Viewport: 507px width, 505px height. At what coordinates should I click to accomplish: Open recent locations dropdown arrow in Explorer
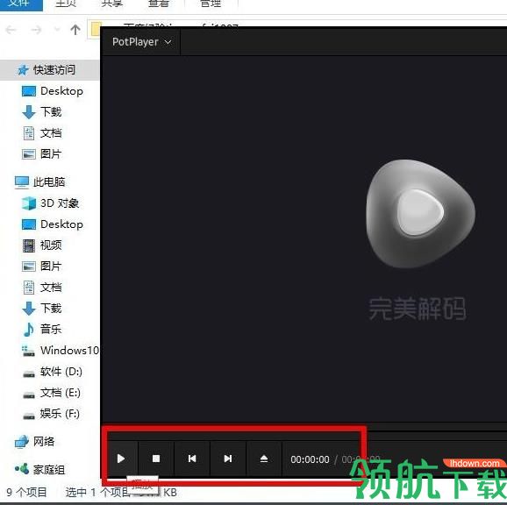pos(57,30)
